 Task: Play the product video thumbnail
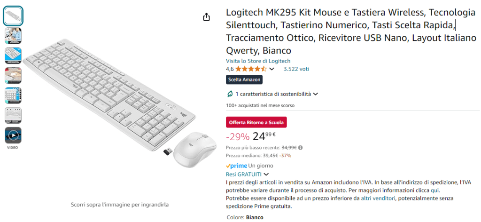(x=13, y=135)
